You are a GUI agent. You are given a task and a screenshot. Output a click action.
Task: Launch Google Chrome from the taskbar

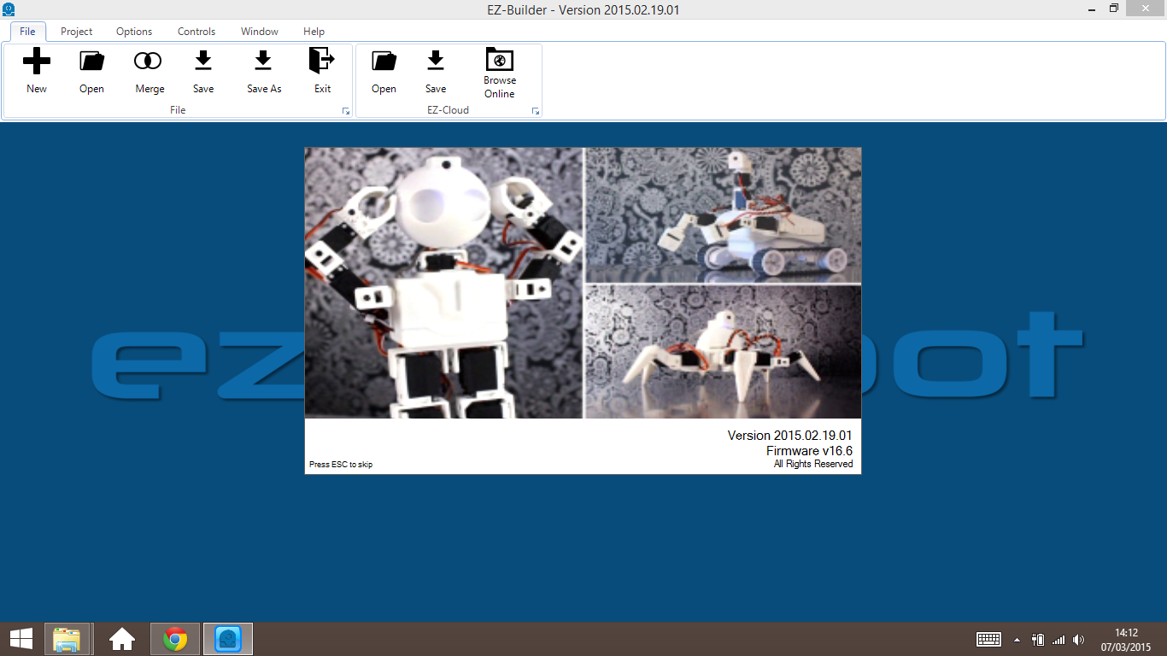click(x=174, y=638)
